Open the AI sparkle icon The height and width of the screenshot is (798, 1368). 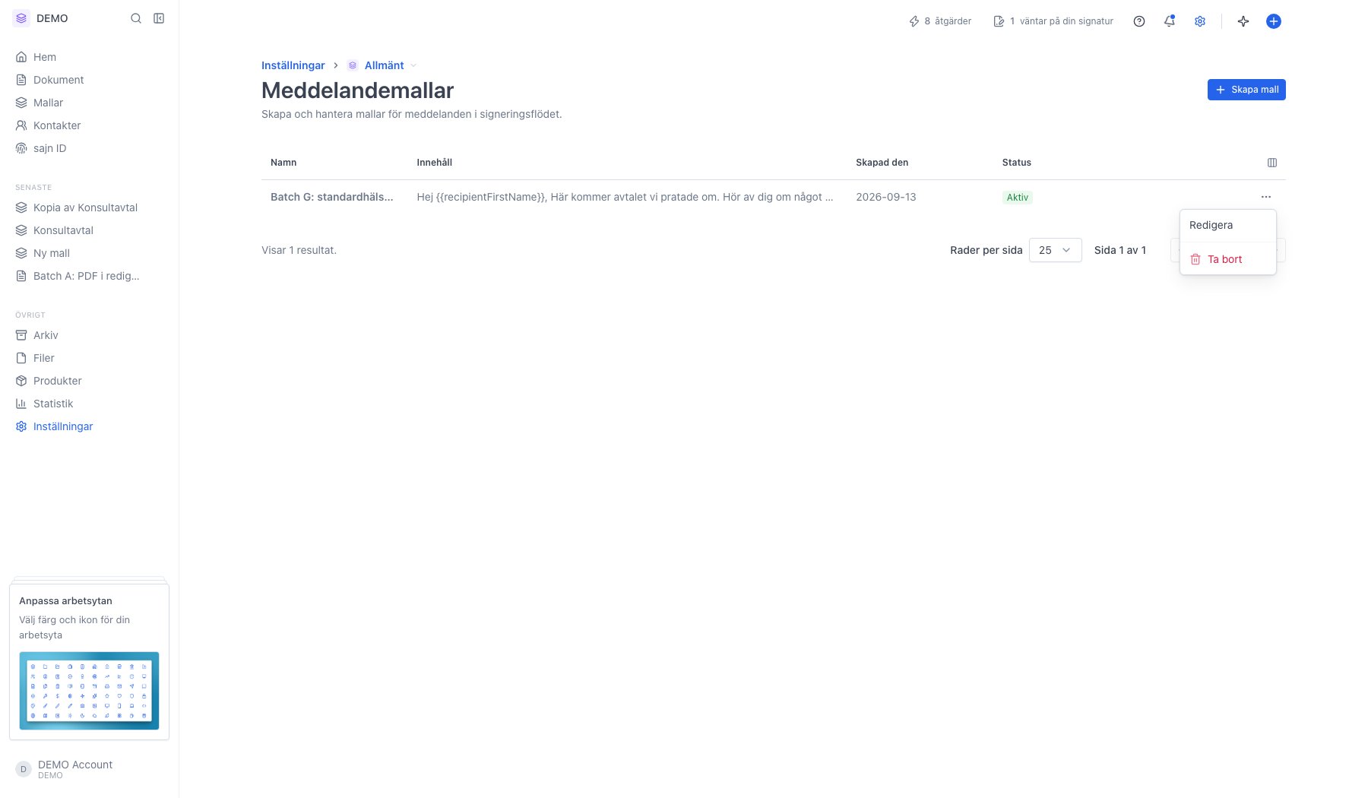coord(1243,21)
